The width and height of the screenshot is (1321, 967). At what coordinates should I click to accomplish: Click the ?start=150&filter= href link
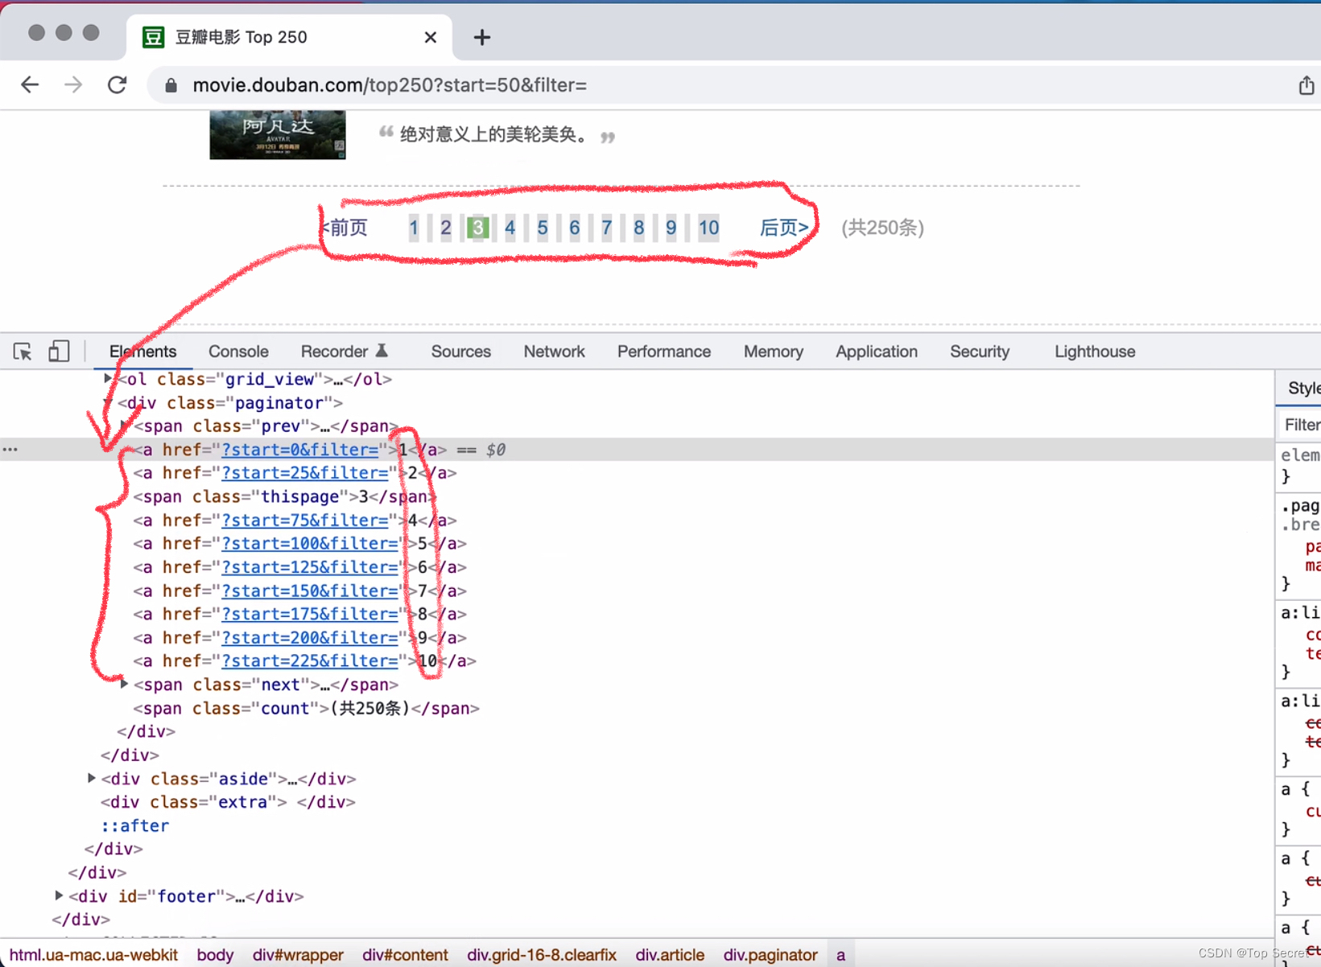[x=310, y=591]
